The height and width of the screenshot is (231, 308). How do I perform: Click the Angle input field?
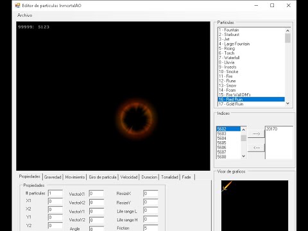(96, 228)
